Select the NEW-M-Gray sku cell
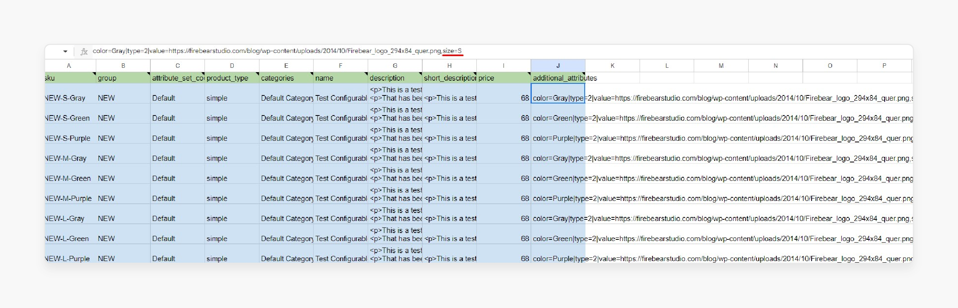Viewport: 958px width, 308px height. click(70, 154)
